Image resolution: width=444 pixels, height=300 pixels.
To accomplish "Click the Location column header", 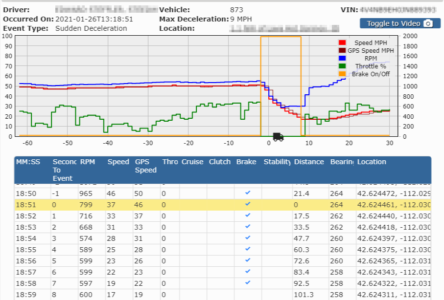I will point(372,162).
